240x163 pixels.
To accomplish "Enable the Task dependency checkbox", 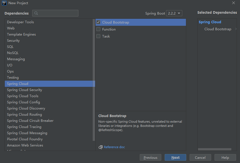I will pyautogui.click(x=98, y=36).
